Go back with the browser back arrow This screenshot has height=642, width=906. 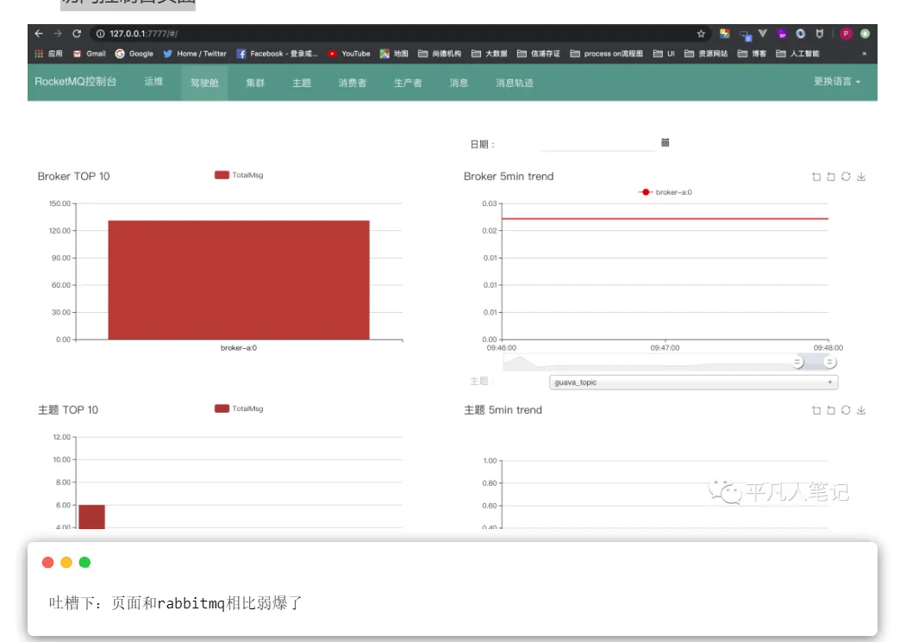coord(39,34)
